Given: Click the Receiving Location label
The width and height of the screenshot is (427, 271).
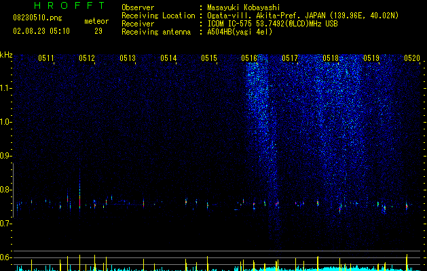Looking at the screenshot, I should point(158,16).
